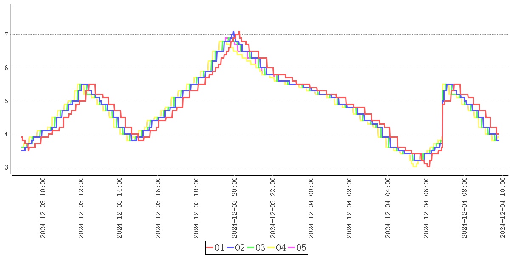Click the red line swatch for series 01
This screenshot has height=255, width=513.
pyautogui.click(x=210, y=248)
